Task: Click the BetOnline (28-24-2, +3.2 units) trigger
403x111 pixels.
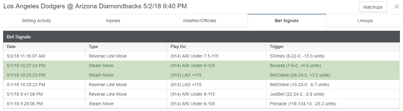Action: click(300, 75)
